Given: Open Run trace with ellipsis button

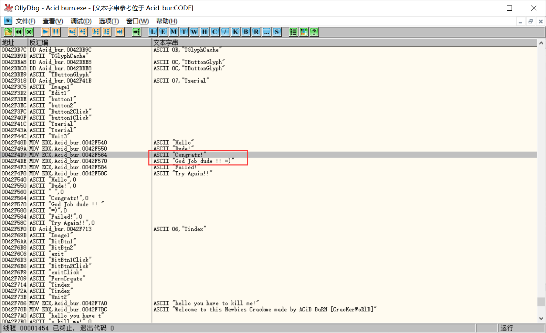Looking at the screenshot, I should 266,32.
